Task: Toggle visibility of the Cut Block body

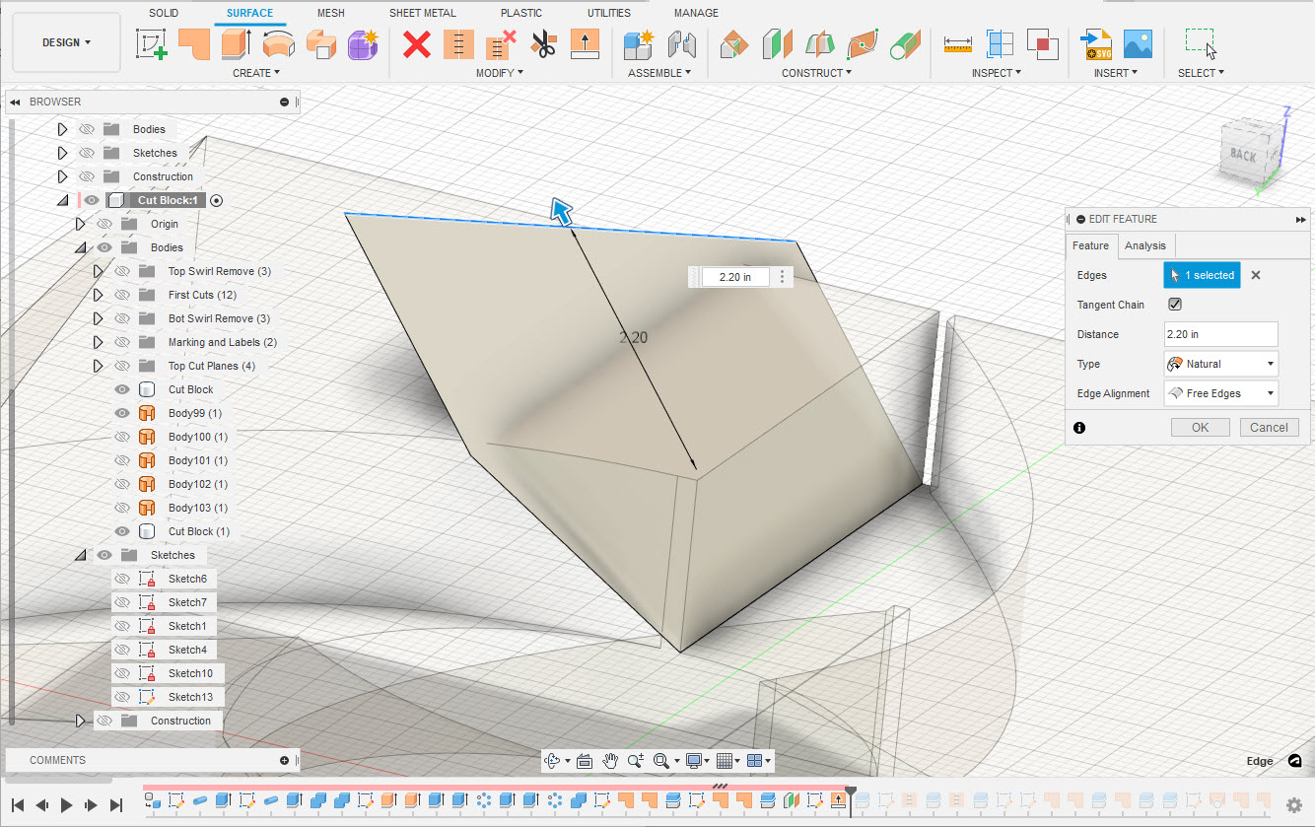Action: [x=120, y=388]
